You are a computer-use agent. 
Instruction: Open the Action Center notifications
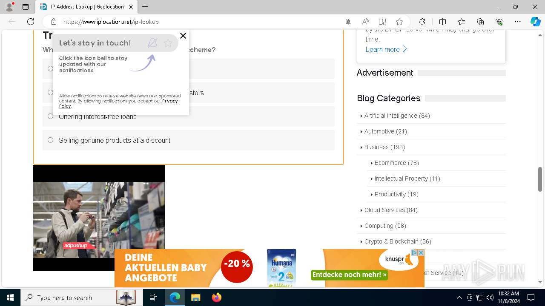click(531, 297)
